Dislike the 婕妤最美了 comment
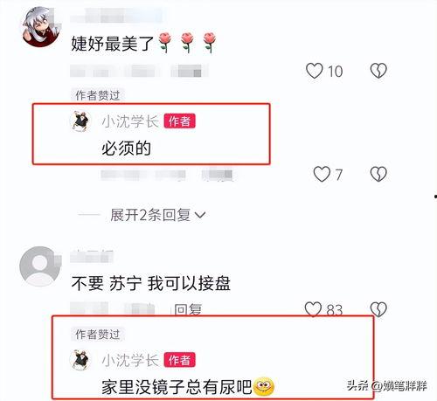The image size is (437, 401). (378, 71)
